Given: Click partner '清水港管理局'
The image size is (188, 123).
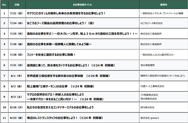Looking at the screenshot, I should [x=147, y=65].
